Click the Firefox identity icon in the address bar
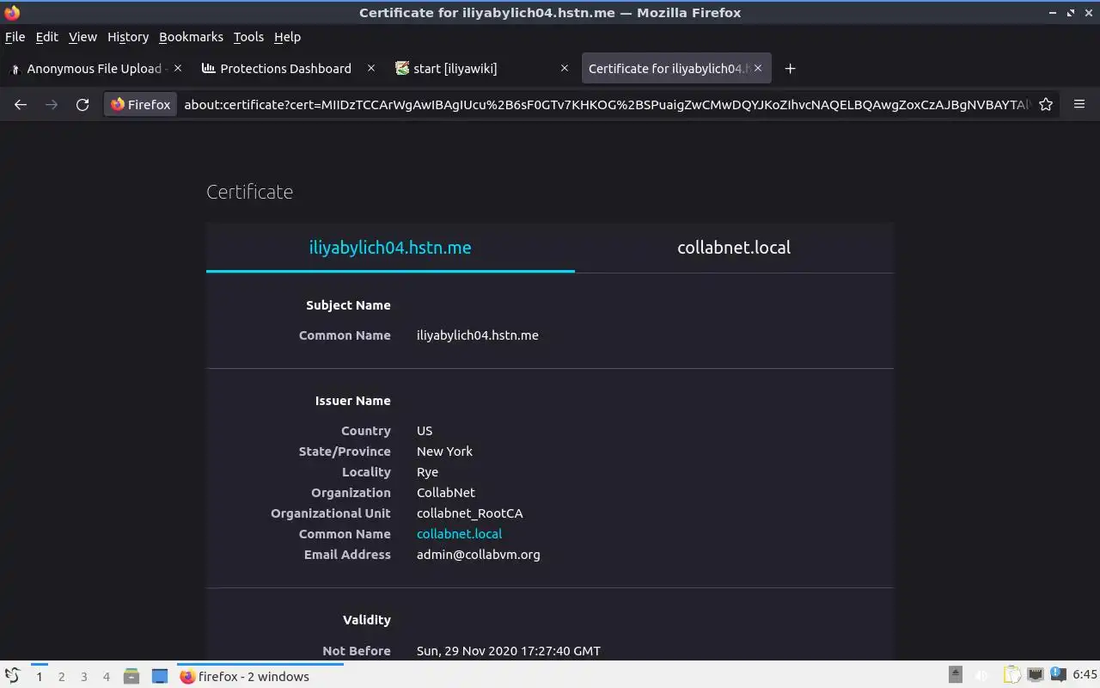 click(142, 105)
